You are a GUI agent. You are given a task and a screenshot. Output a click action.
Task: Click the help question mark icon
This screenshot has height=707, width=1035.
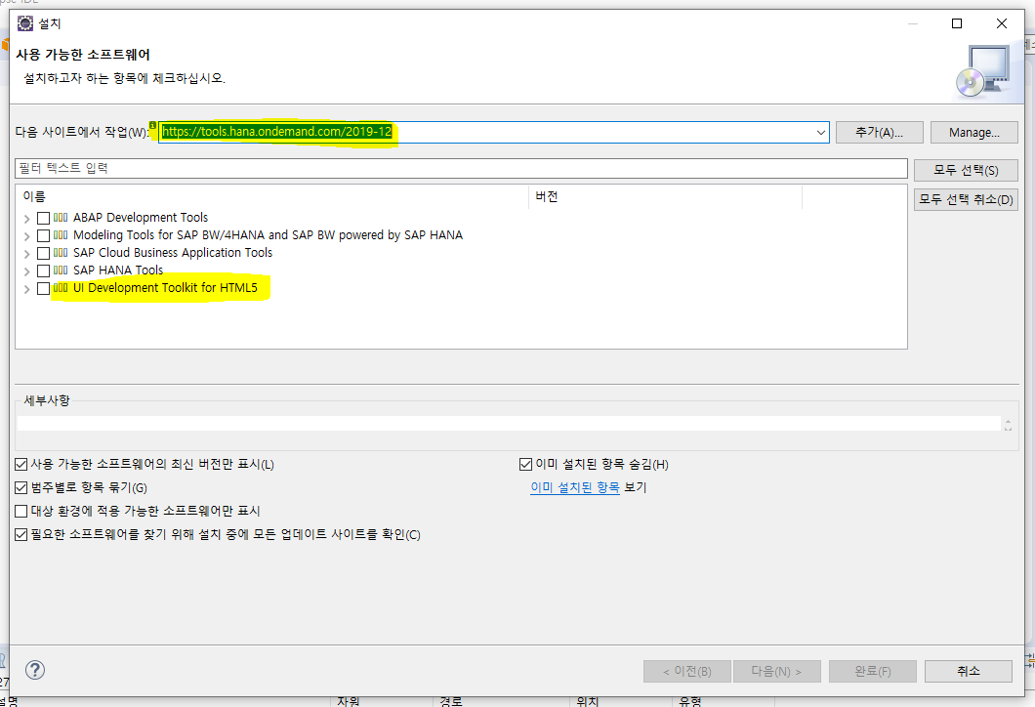[35, 670]
